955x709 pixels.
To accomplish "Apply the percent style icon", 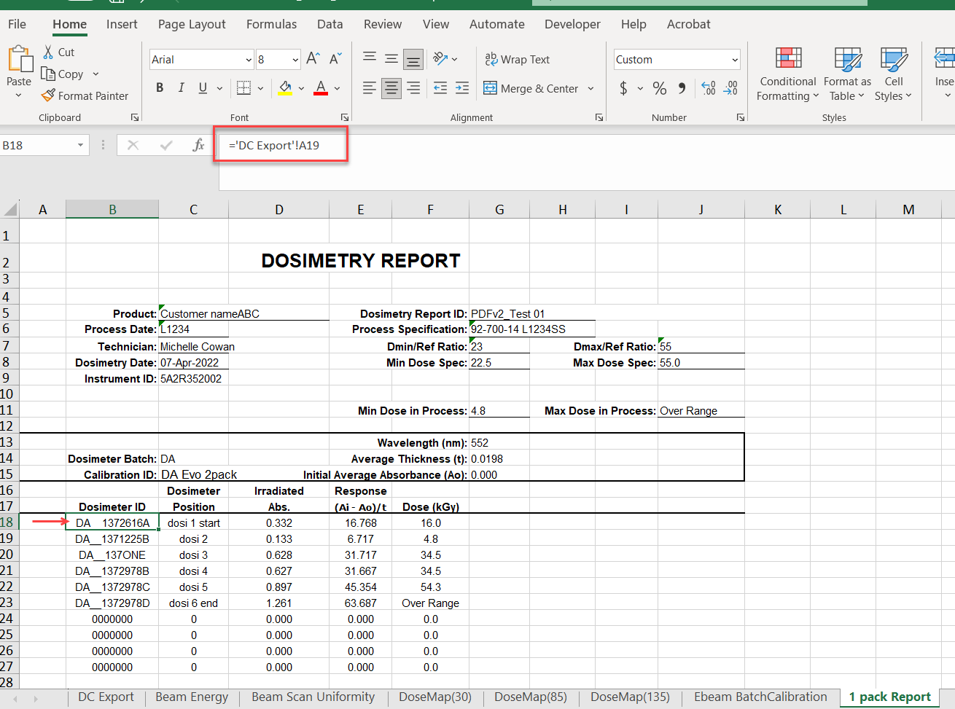I will (660, 89).
